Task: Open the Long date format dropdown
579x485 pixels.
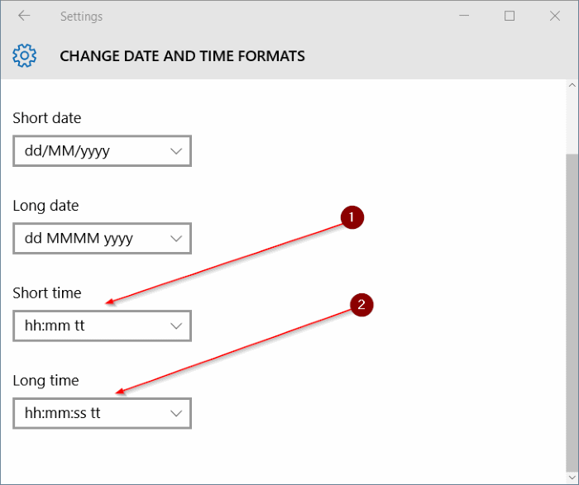Action: 102,238
